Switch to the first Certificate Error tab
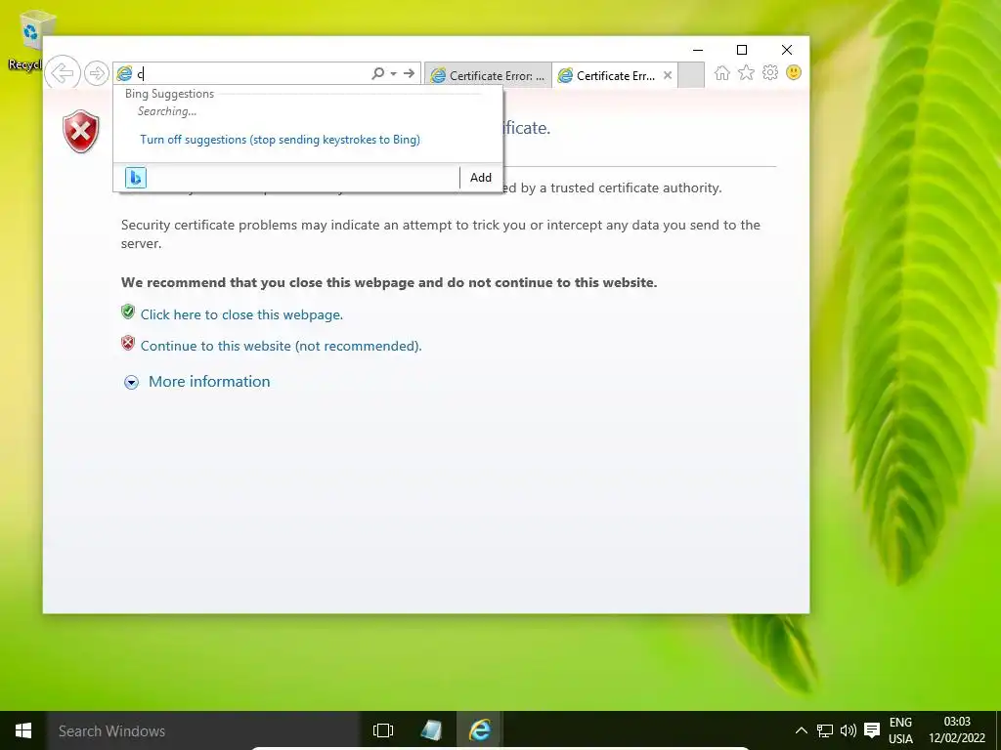 point(488,75)
